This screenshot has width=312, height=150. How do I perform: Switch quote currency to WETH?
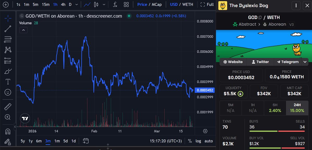coord(188,4)
